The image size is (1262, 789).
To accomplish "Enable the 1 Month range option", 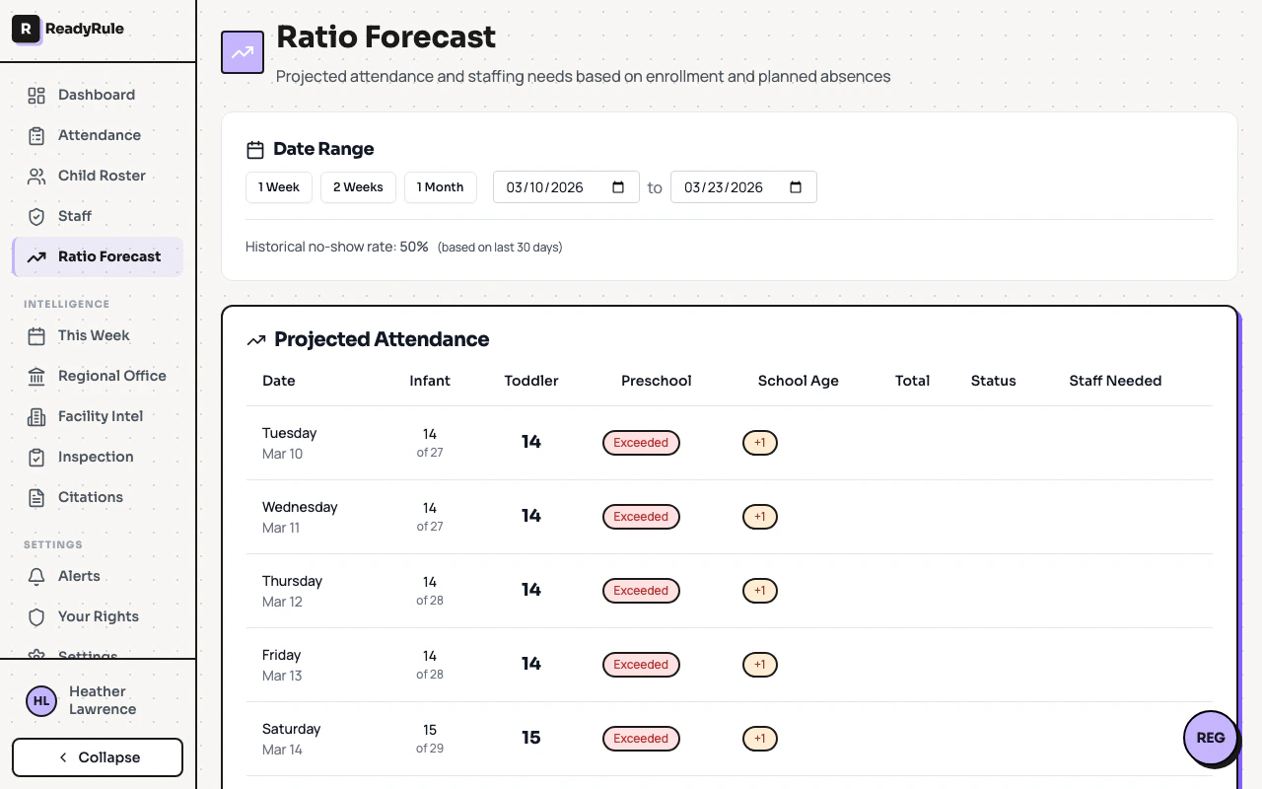I will [x=440, y=186].
